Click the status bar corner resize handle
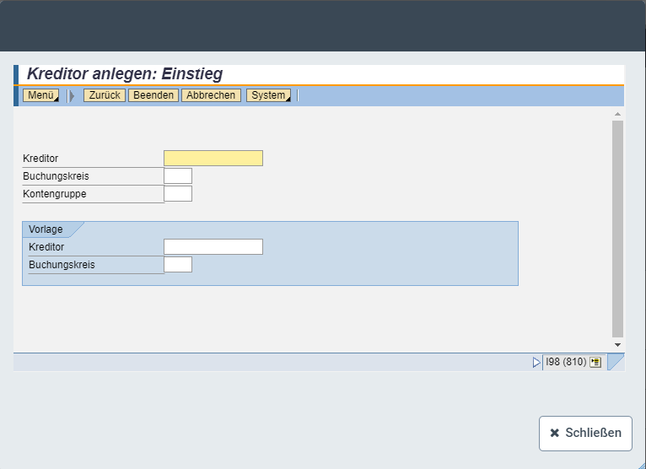646x469 pixels. (x=616, y=362)
